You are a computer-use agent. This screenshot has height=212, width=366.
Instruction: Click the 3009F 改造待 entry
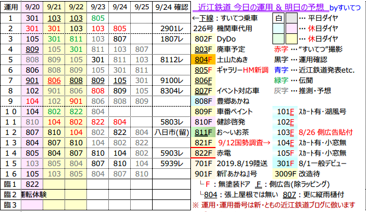[297, 174]
